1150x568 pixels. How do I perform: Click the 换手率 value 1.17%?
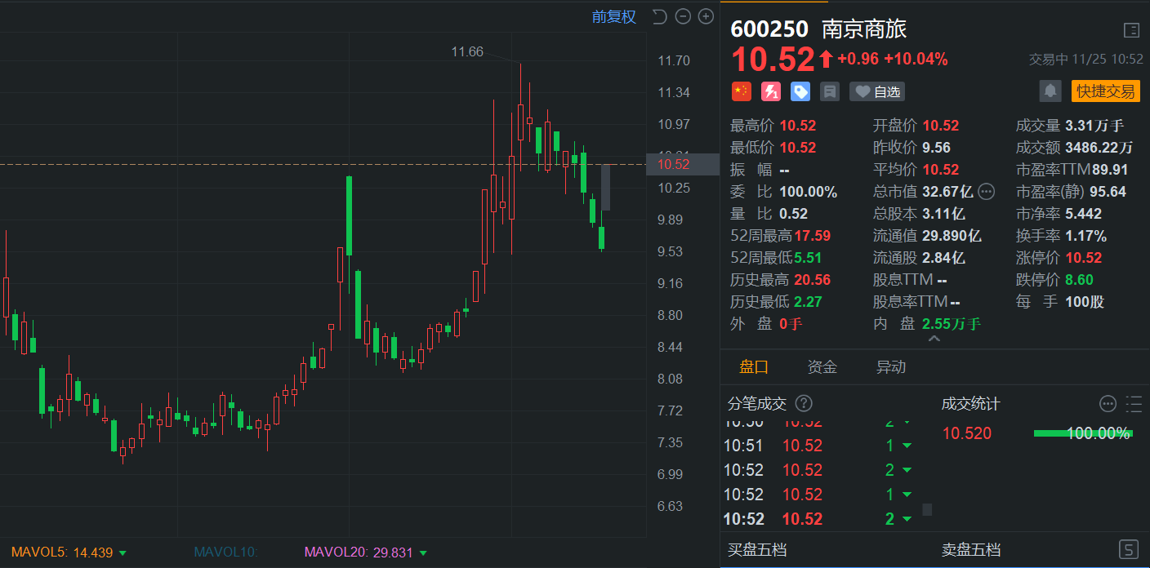(1086, 236)
